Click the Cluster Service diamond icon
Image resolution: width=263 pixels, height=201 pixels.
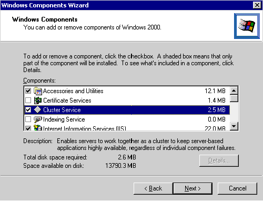(x=37, y=110)
